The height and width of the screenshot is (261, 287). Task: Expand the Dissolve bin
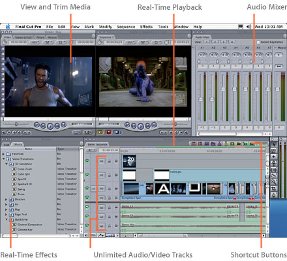(x=7, y=199)
